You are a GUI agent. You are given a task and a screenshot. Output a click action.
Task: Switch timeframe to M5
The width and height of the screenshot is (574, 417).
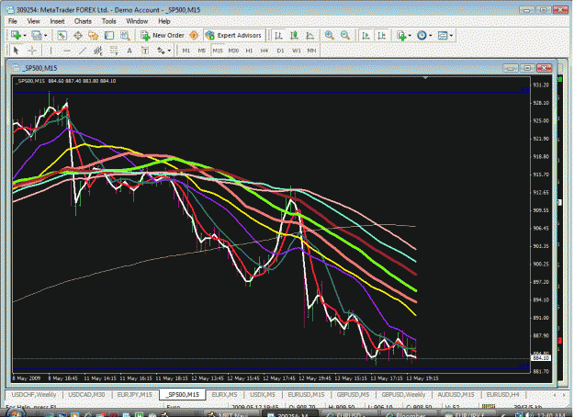pyautogui.click(x=202, y=51)
